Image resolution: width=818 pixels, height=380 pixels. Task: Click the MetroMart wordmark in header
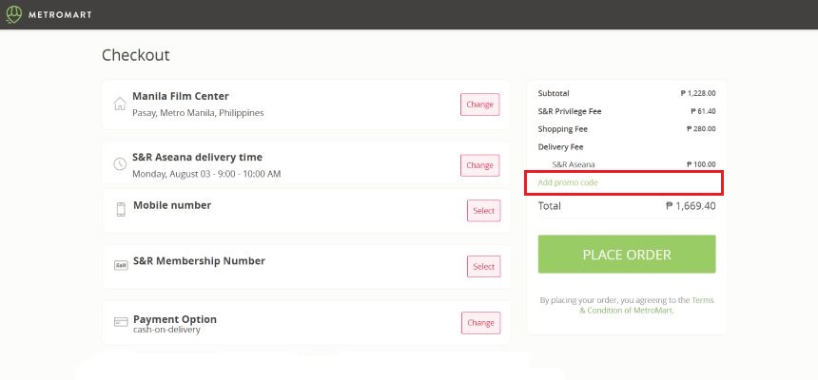(59, 14)
